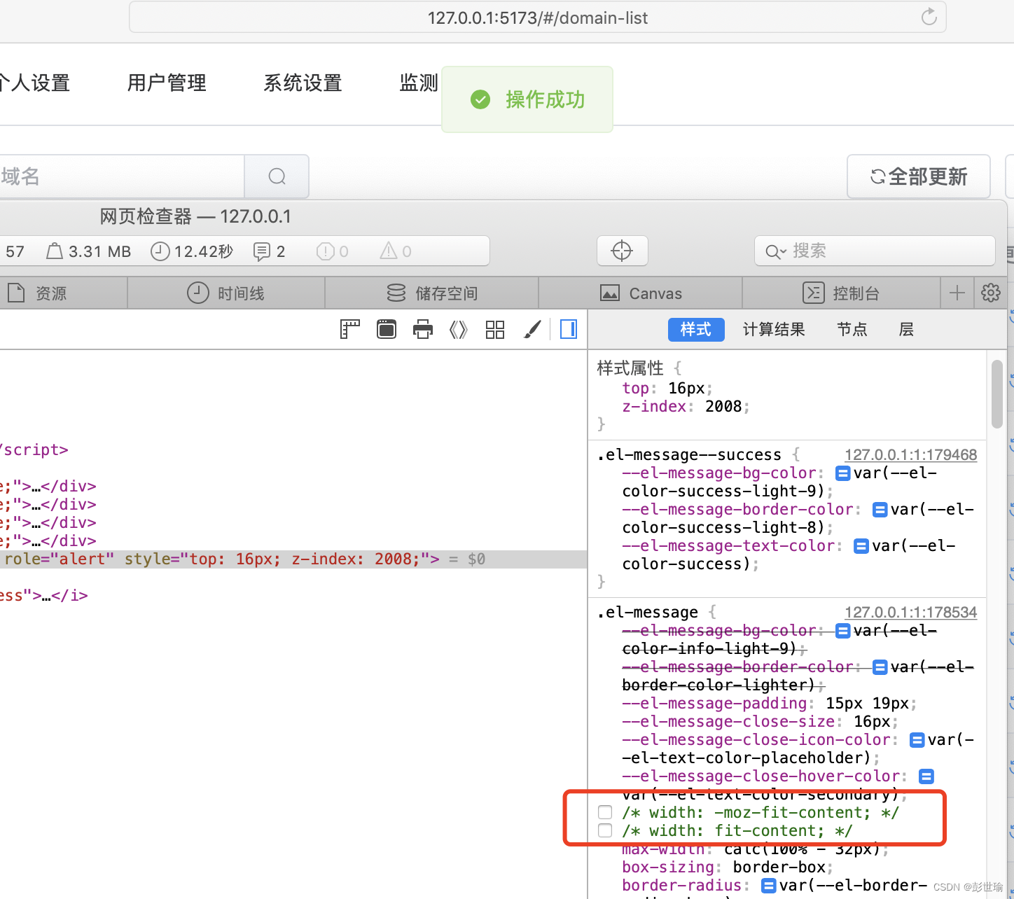This screenshot has height=899, width=1014.
Task: Toggle the details sidebar icon
Action: pyautogui.click(x=569, y=329)
